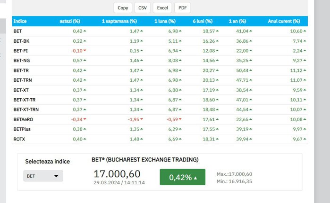The width and height of the screenshot is (330, 203).
Task: Sort by 1 saptamana (%) column header
Action: point(119,21)
